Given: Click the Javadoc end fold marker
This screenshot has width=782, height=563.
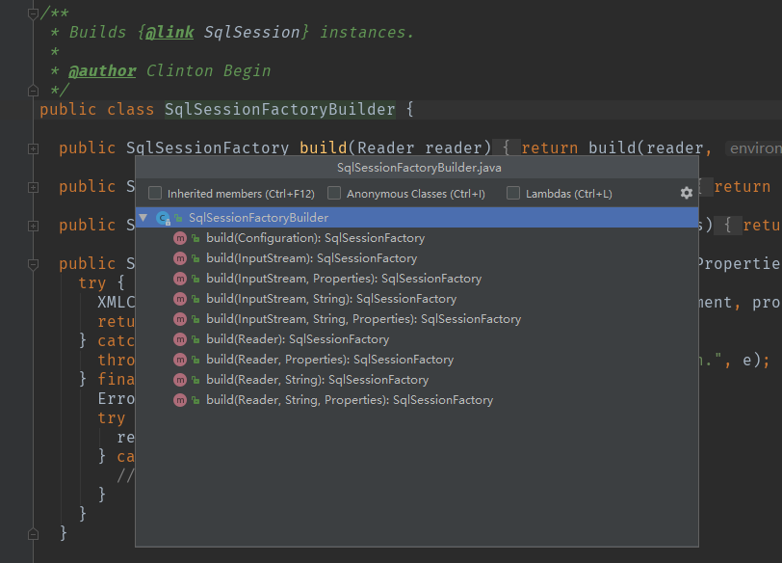Looking at the screenshot, I should 33,91.
